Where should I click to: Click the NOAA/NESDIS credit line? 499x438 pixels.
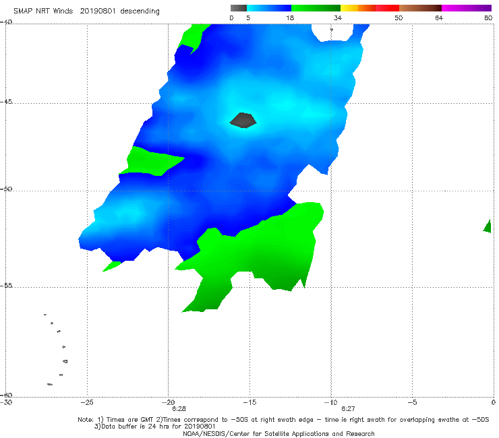278,433
